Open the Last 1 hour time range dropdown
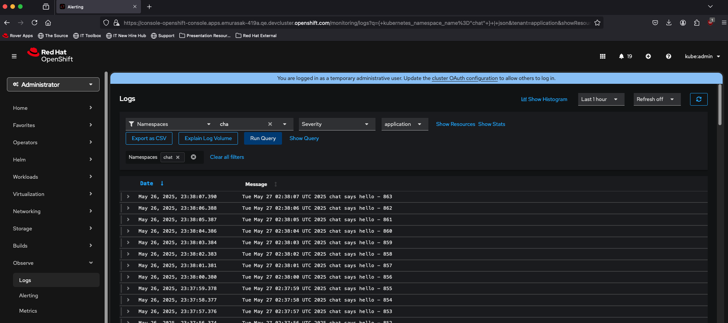 (x=600, y=99)
